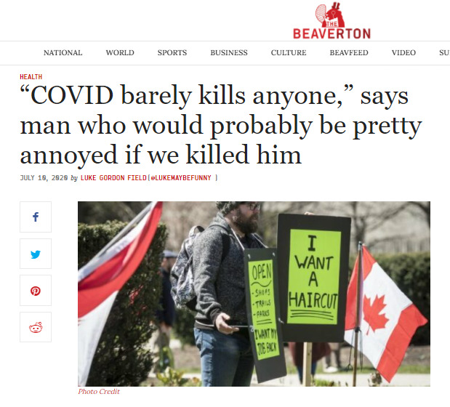
Task: Navigate to the Culture section
Action: point(289,53)
